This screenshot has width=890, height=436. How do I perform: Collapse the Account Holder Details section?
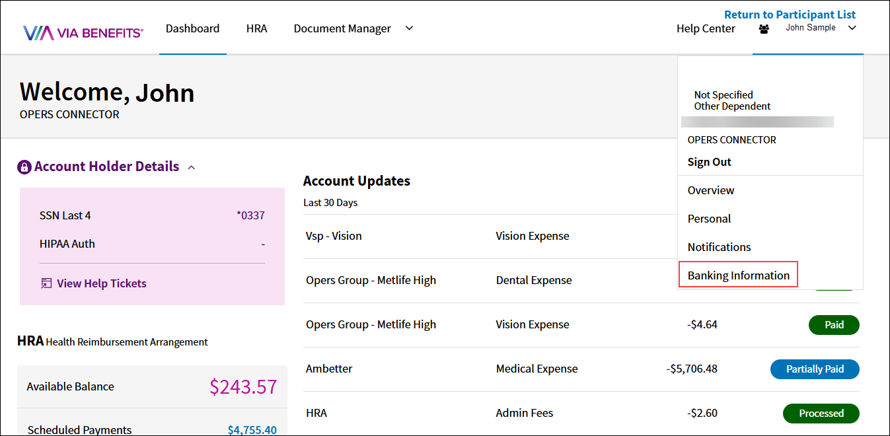(x=192, y=167)
